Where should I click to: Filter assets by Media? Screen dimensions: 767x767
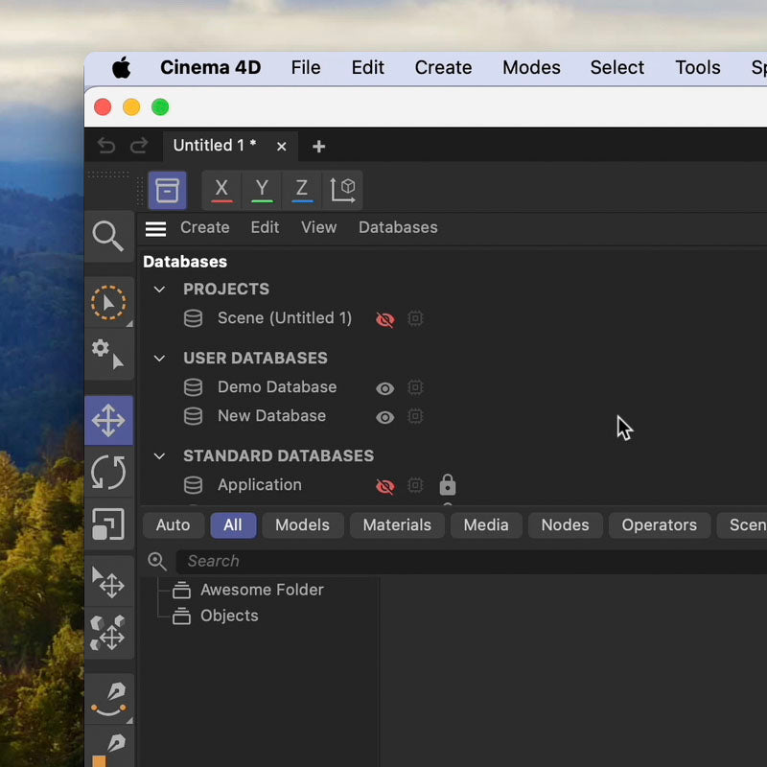coord(486,525)
